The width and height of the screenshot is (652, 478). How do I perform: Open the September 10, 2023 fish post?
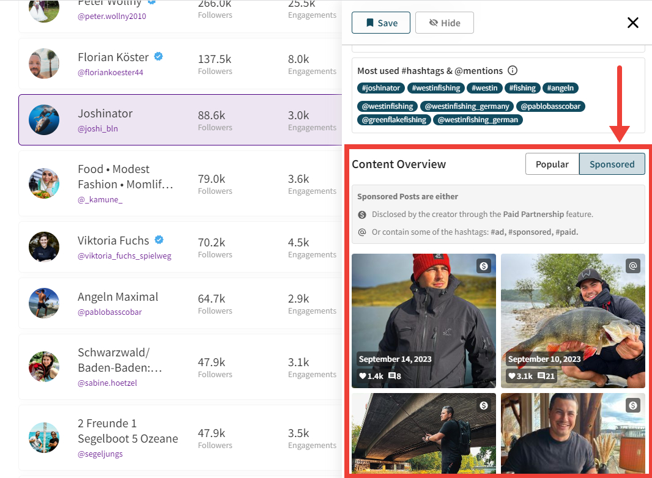coord(573,321)
